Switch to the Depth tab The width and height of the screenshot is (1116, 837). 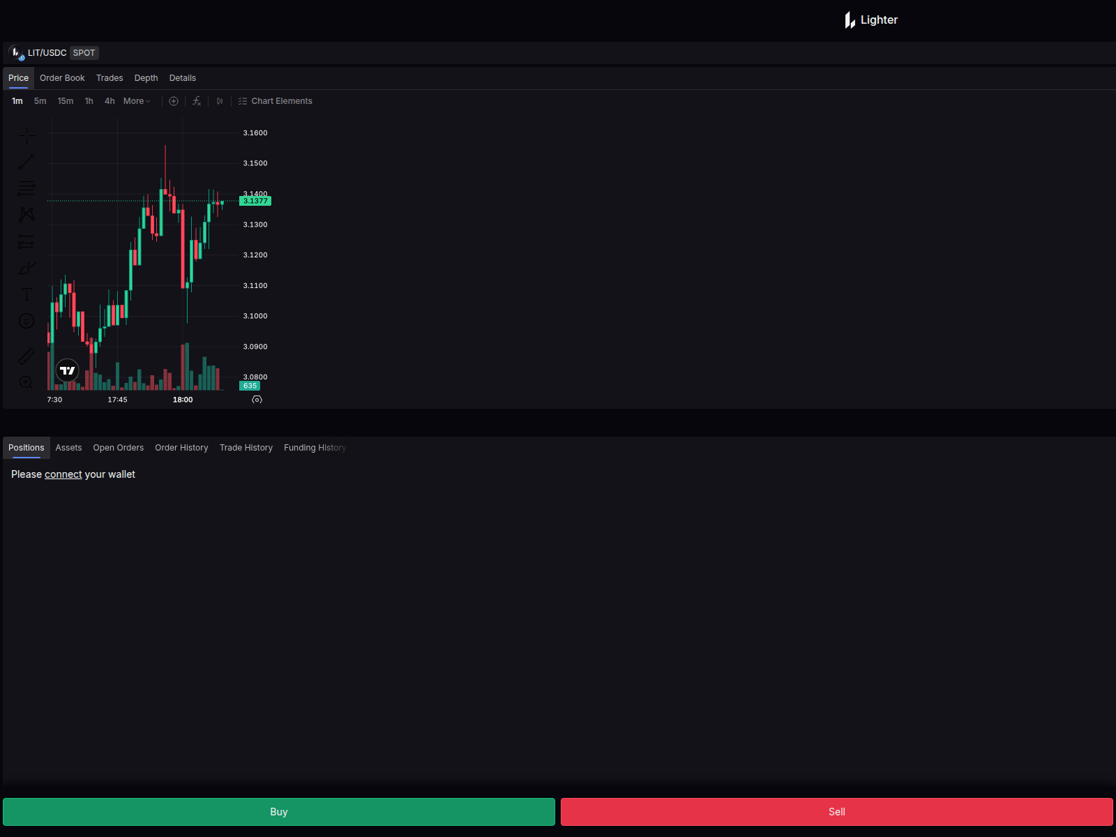click(146, 78)
